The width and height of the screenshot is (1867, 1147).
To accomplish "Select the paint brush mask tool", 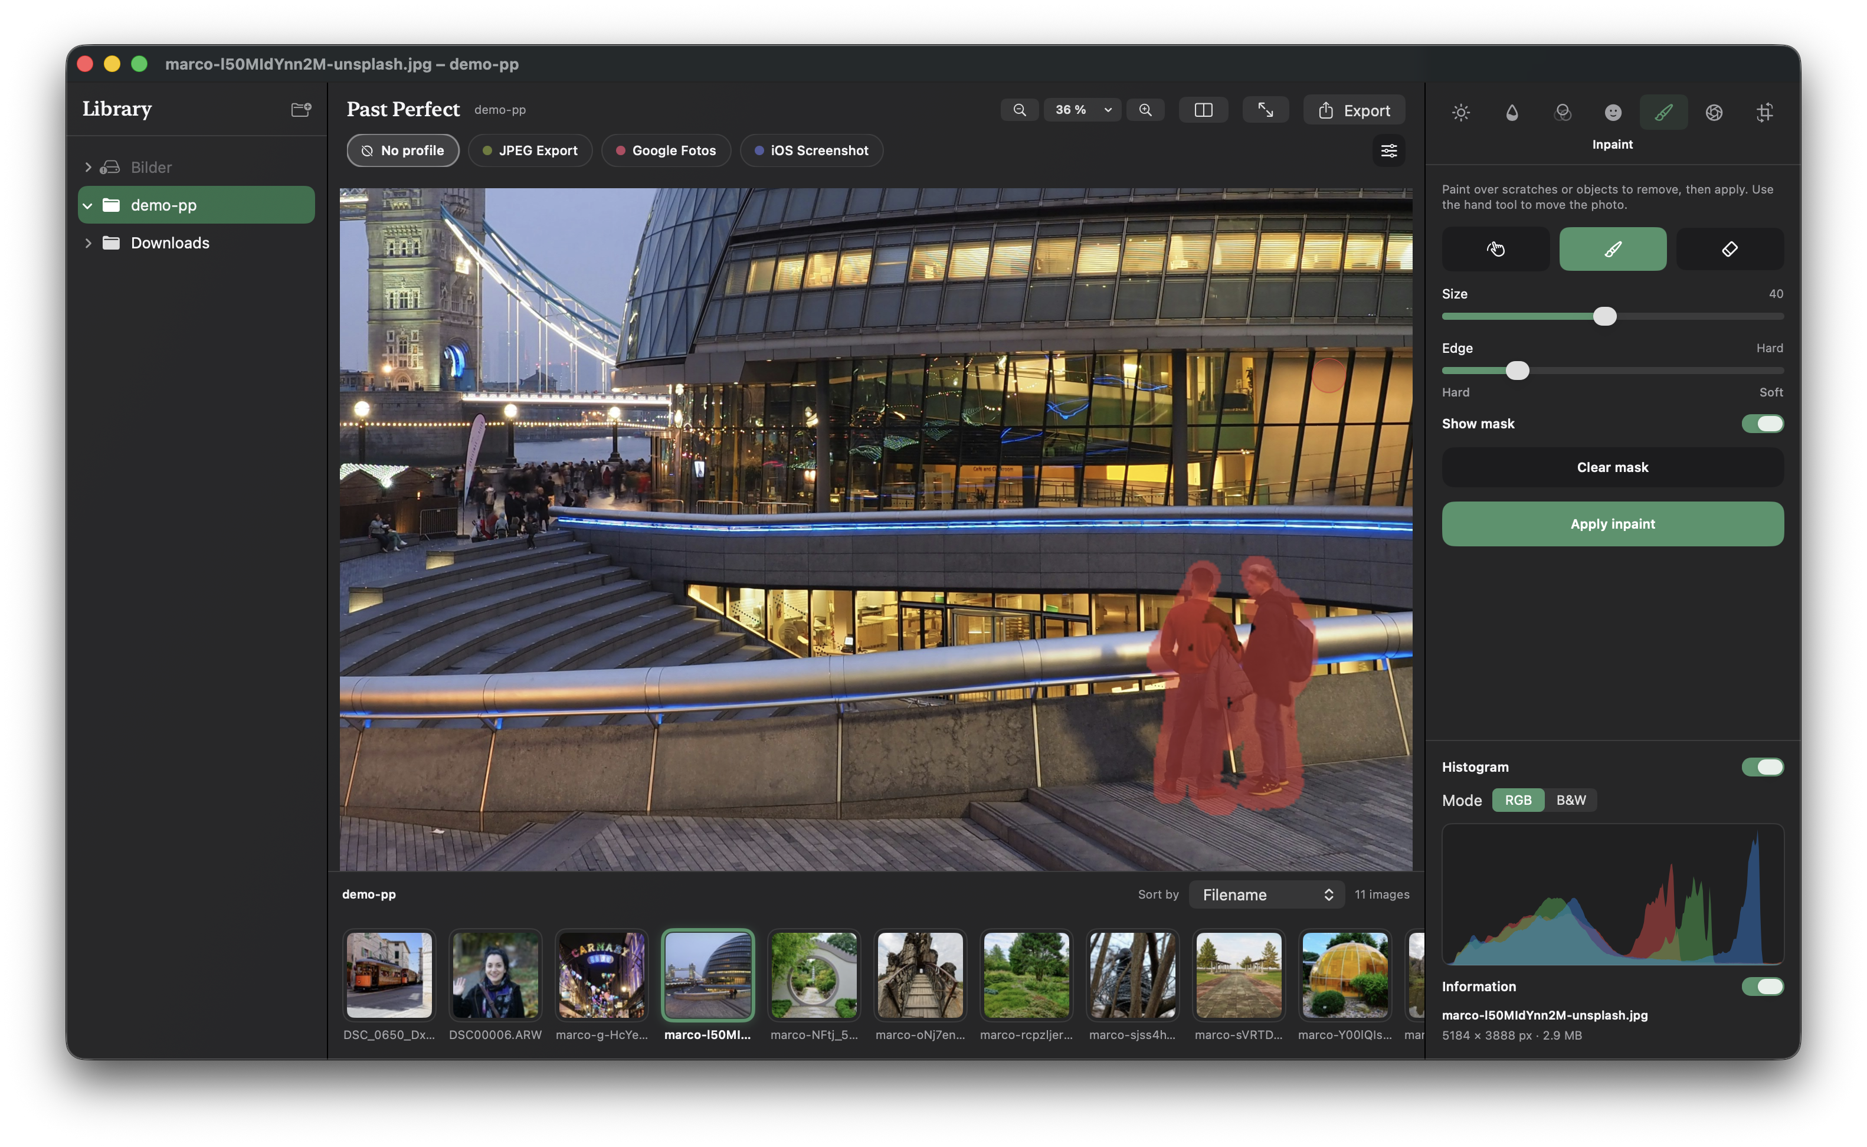I will (x=1613, y=249).
